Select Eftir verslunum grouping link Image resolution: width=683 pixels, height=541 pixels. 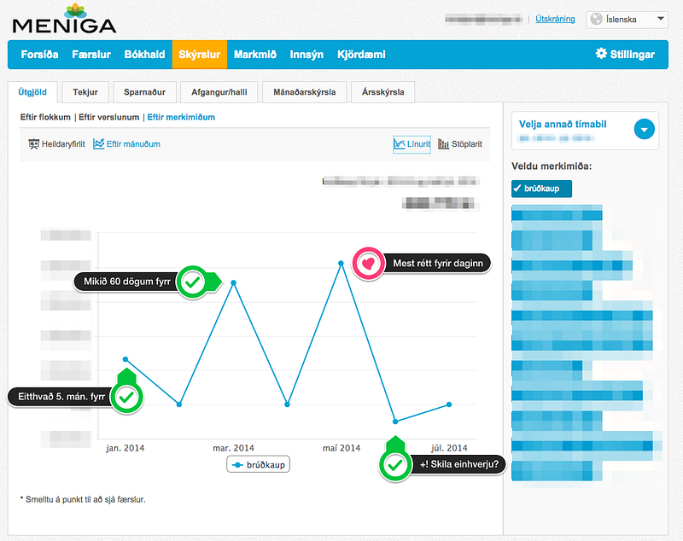tap(109, 117)
